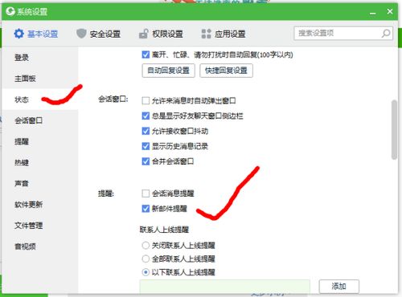Switch to the 权限设置 tab

[161, 34]
